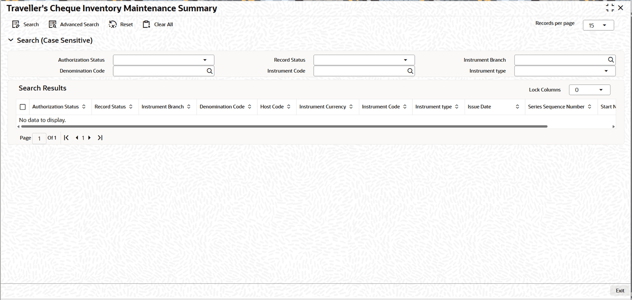The width and height of the screenshot is (632, 300).
Task: Click the 'Search Results' heading
Action: pos(43,88)
